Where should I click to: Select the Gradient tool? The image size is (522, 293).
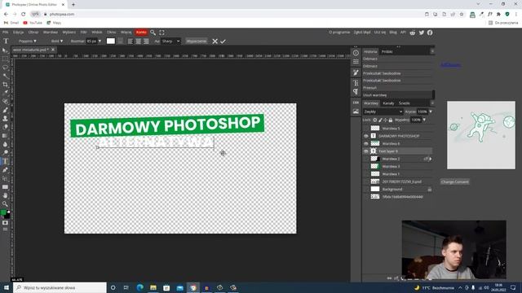pos(5,136)
